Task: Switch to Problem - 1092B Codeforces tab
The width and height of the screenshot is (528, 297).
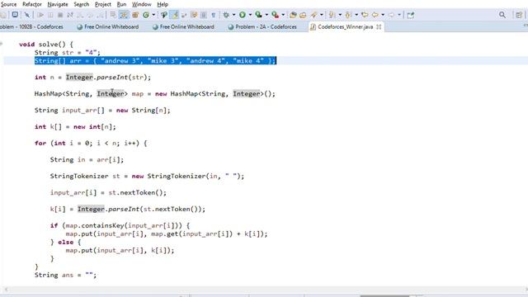Action: click(x=31, y=26)
